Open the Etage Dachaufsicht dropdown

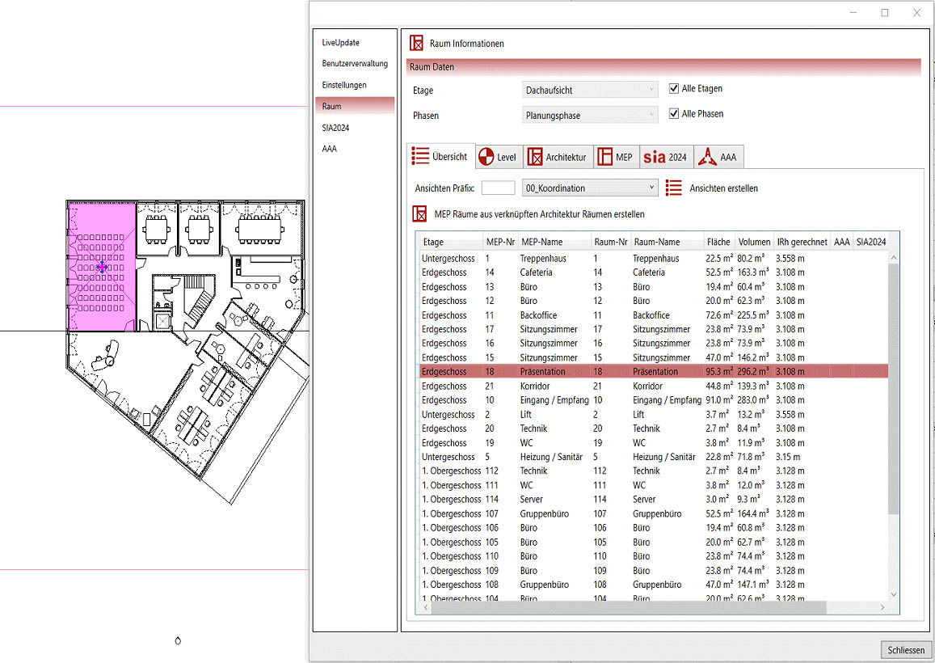coord(591,91)
